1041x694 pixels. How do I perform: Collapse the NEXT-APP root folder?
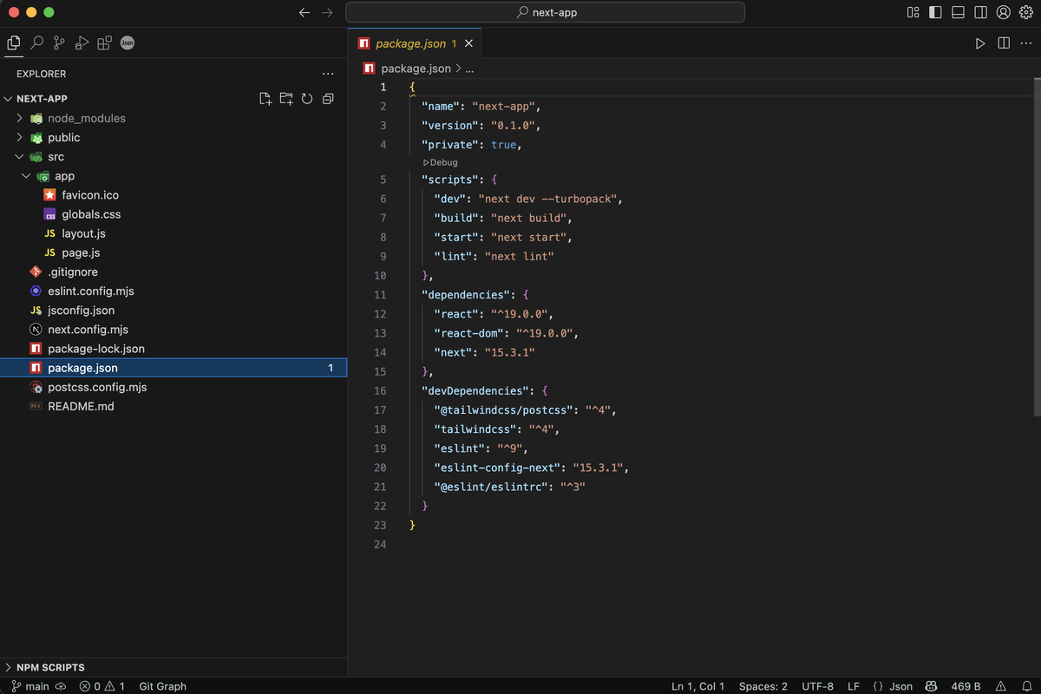9,99
